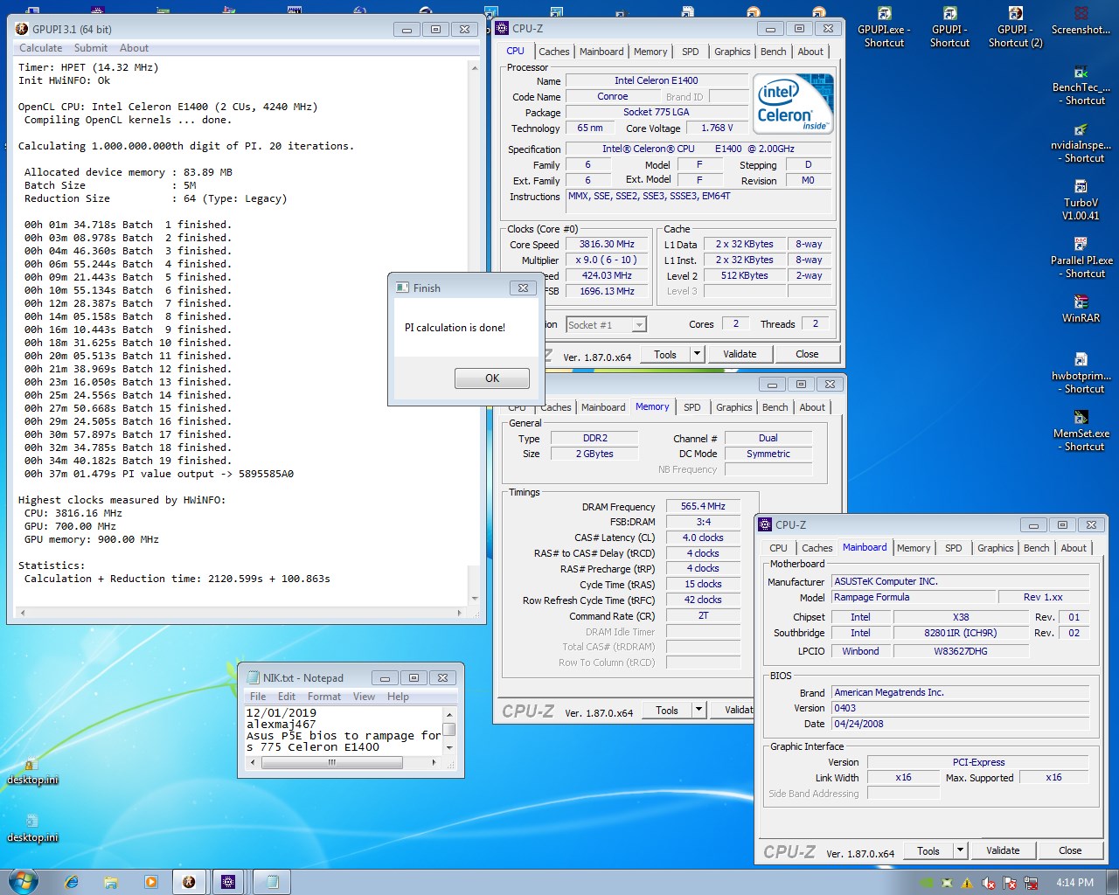This screenshot has height=895, width=1119.
Task: Select CPU tab in CPU-Z Mainboard window
Action: pyautogui.click(x=778, y=548)
